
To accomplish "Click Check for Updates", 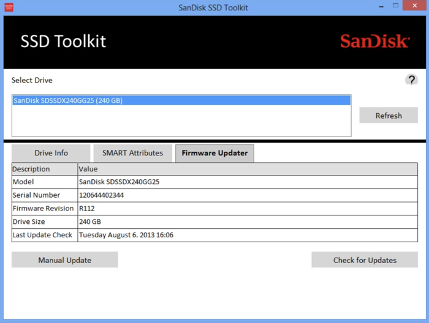I will tap(365, 260).
